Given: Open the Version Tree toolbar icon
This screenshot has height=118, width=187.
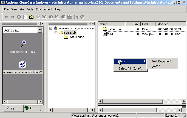Looking at the screenshot, I should point(76,17).
